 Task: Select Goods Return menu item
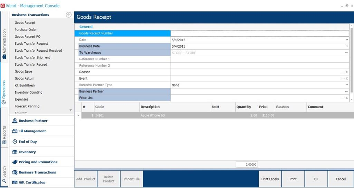[x=24, y=79]
